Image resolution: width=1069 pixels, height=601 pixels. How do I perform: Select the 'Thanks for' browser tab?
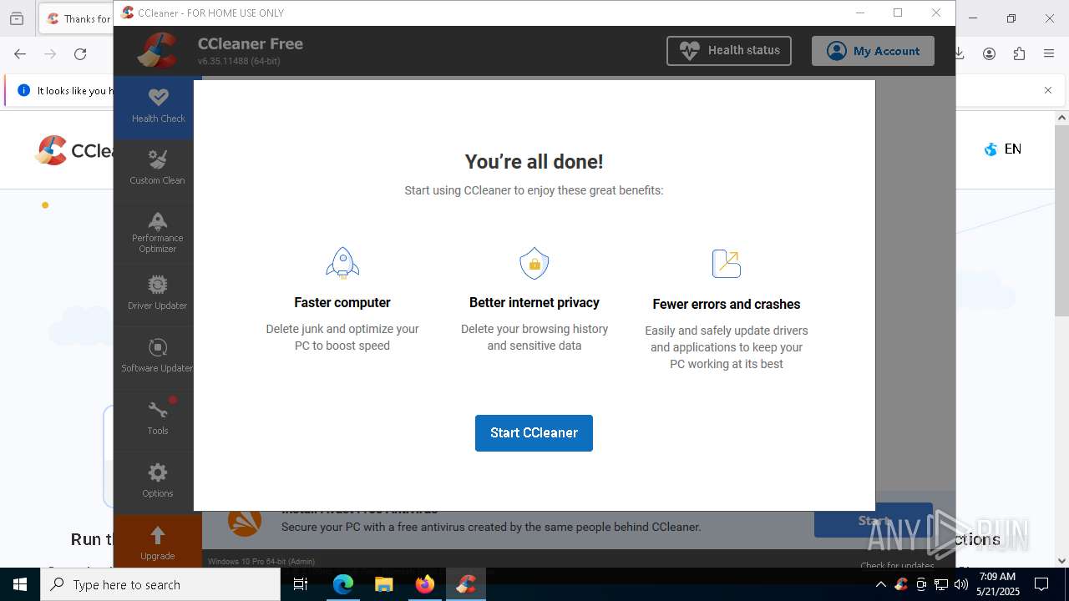(x=77, y=19)
